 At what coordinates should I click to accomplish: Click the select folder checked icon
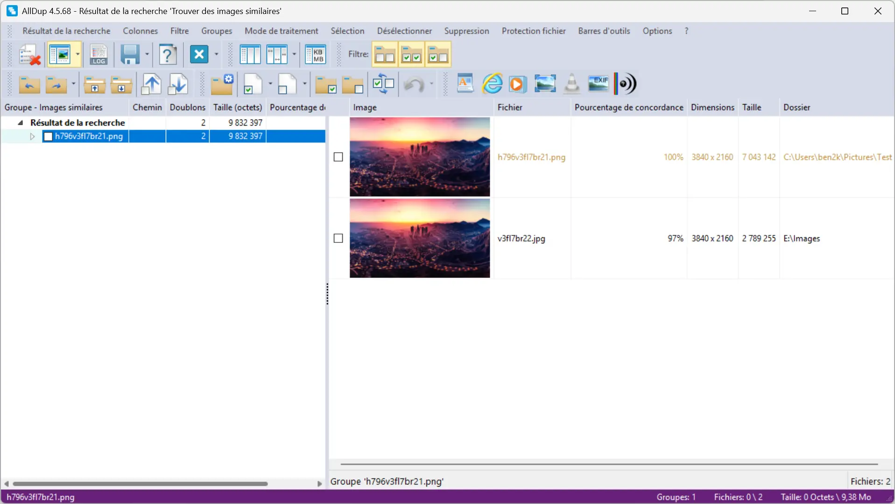(x=325, y=85)
